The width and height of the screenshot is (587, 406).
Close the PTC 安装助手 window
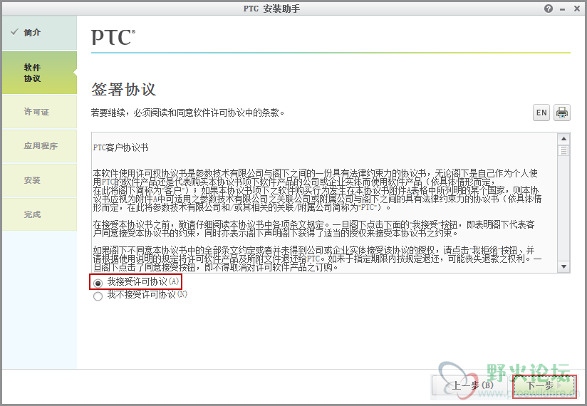coord(577,9)
